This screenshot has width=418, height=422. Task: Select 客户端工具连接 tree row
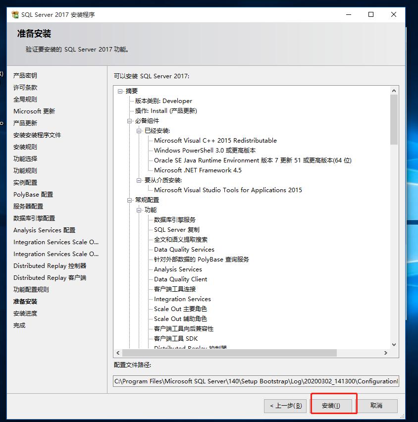(x=175, y=289)
